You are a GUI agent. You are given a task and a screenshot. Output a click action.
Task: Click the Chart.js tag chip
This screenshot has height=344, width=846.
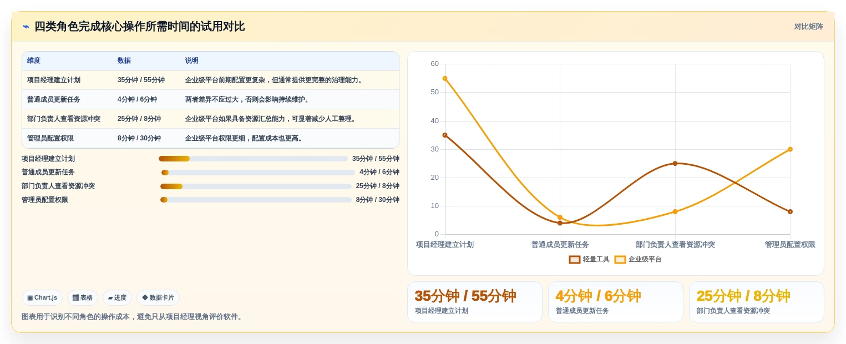pos(42,297)
